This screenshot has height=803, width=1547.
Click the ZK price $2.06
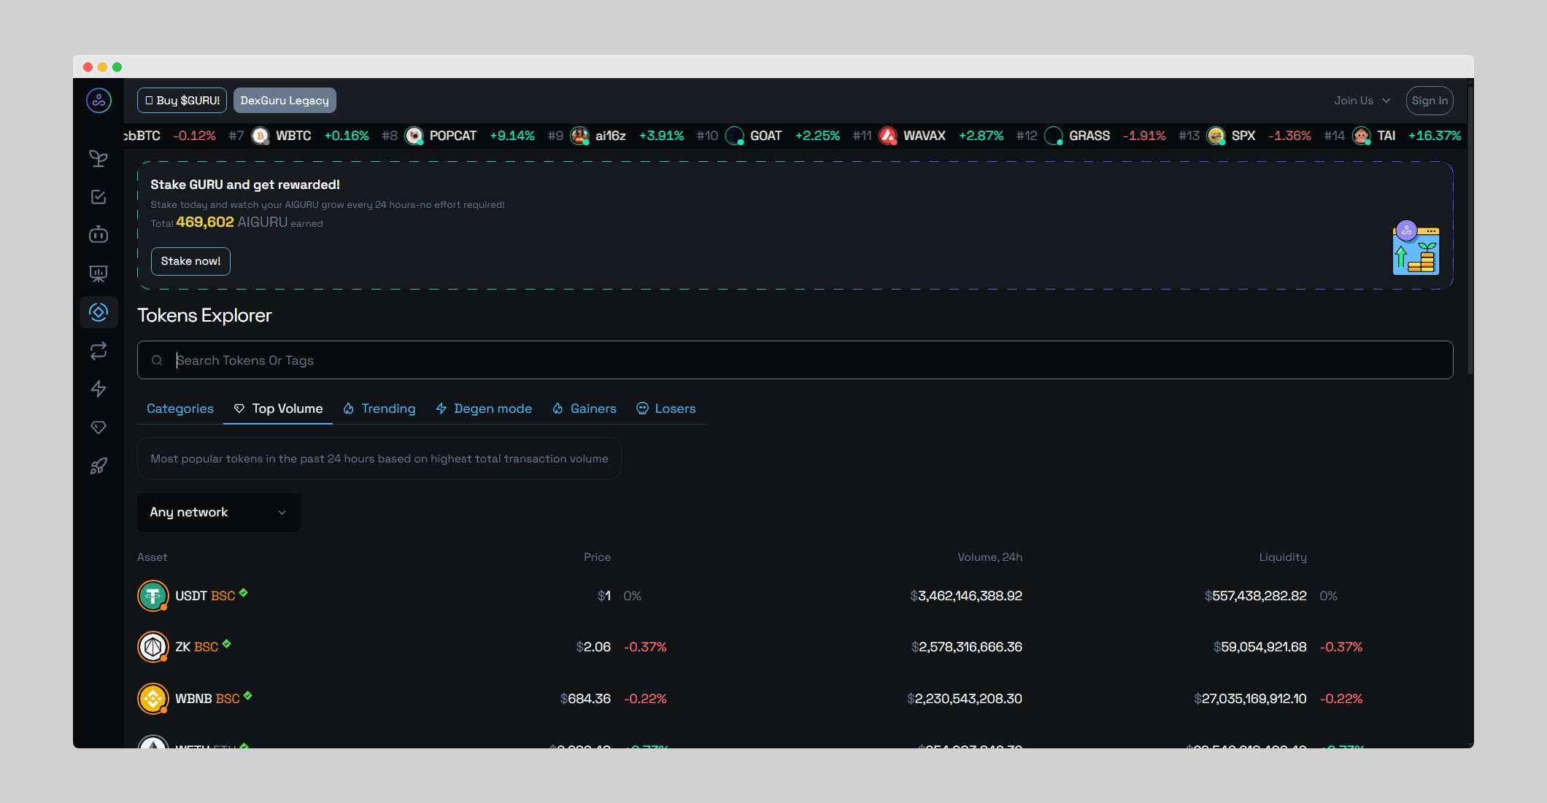[x=593, y=647]
